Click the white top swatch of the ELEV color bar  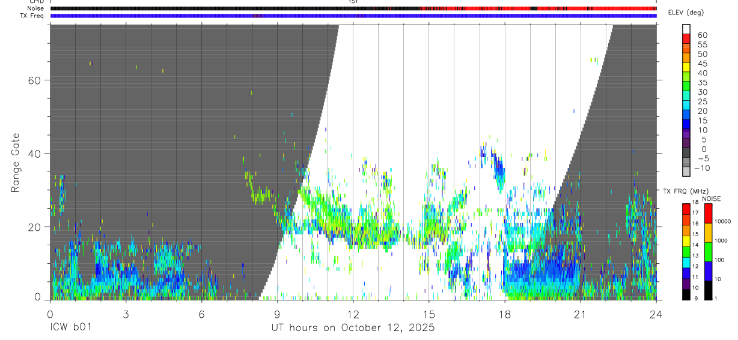(686, 29)
